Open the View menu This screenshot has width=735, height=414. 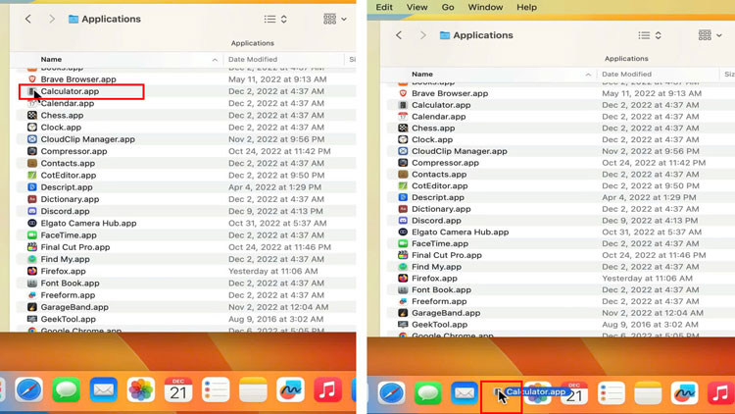(x=416, y=7)
